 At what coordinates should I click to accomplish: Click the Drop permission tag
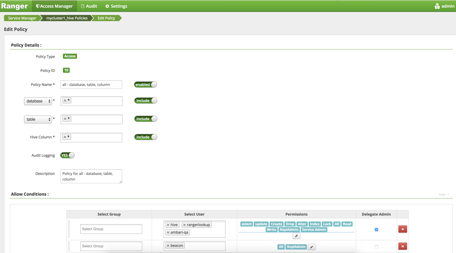(290, 224)
